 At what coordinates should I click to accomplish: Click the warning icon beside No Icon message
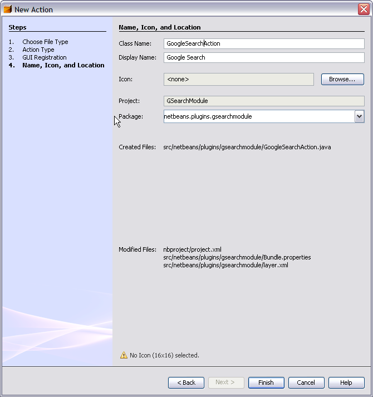(124, 355)
